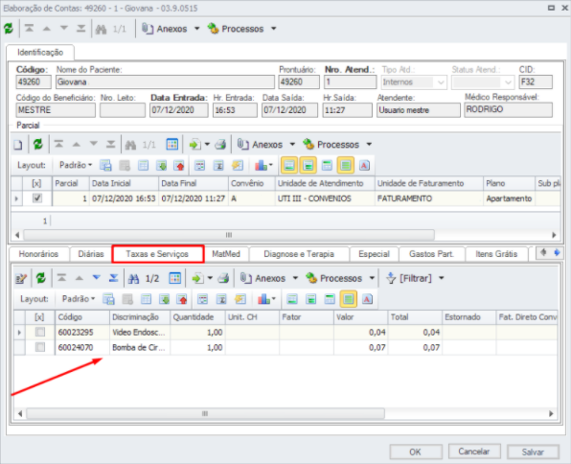This screenshot has height=464, width=571.
Task: Go to last record in Taxas toolbar
Action: point(114,278)
